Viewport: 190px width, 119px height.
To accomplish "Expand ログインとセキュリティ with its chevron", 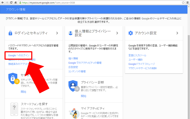I will click(57, 33).
